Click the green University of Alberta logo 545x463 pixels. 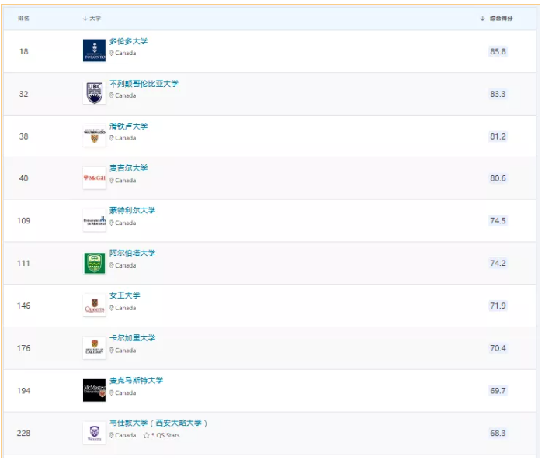(94, 263)
